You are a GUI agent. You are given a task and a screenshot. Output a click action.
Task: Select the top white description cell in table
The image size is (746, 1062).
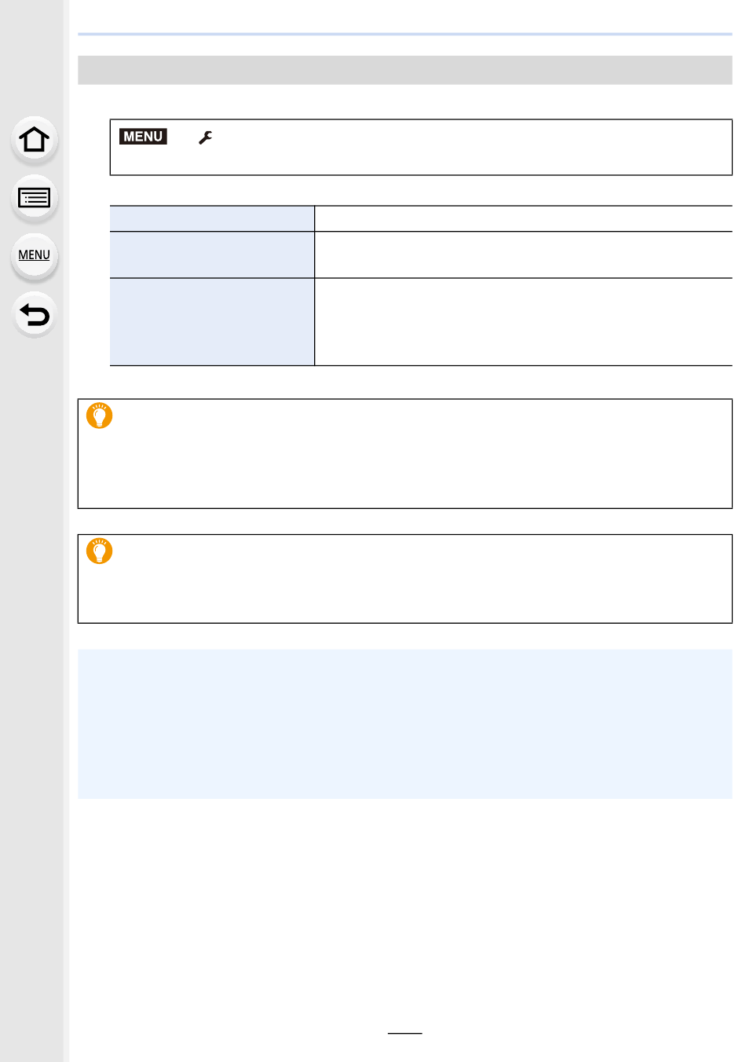(524, 218)
